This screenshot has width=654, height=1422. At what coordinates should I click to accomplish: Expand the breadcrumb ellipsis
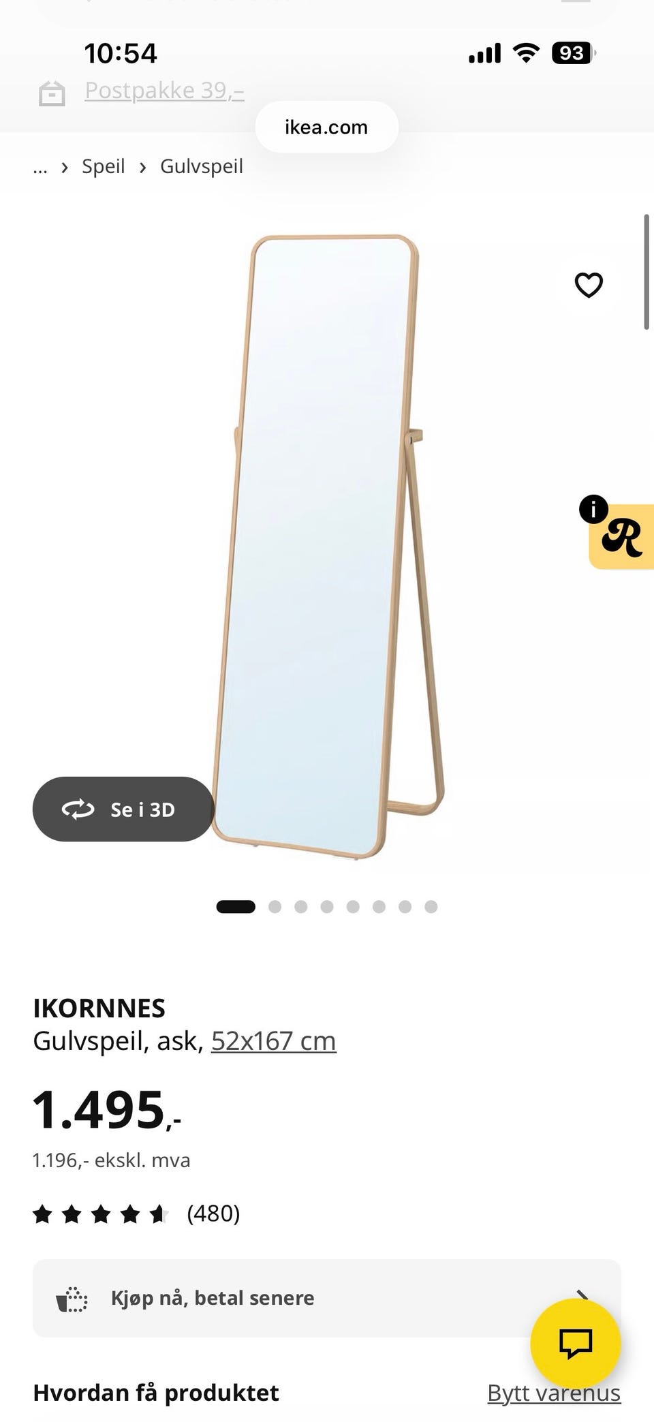pyautogui.click(x=40, y=167)
